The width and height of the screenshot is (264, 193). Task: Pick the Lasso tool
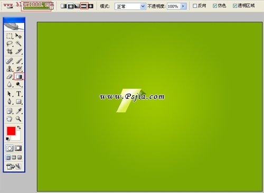coord(10,44)
